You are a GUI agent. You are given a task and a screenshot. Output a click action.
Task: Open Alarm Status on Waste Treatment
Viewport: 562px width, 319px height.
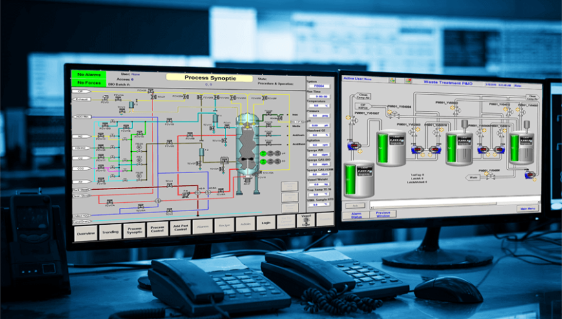click(x=357, y=215)
